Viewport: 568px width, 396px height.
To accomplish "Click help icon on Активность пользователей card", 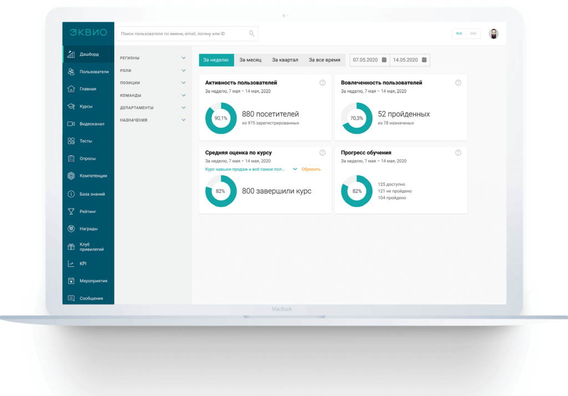I will [322, 83].
